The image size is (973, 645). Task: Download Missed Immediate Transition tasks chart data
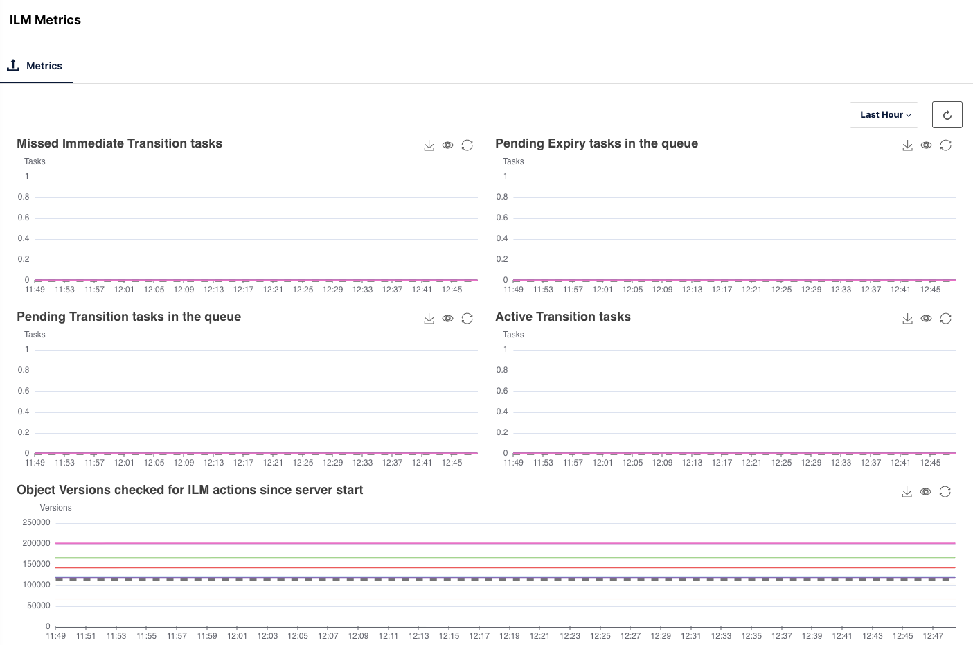tap(429, 145)
